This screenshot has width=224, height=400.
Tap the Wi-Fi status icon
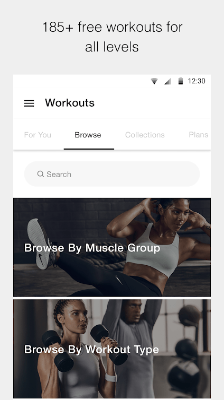click(x=154, y=81)
